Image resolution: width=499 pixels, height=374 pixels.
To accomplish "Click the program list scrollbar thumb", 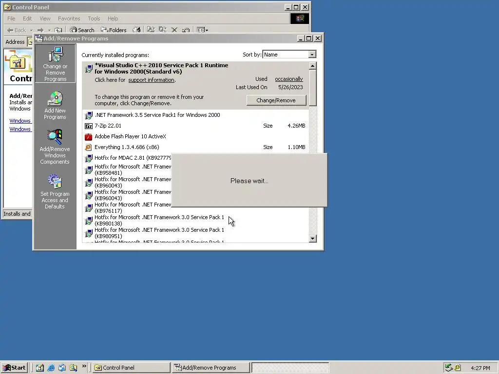I will [312, 88].
